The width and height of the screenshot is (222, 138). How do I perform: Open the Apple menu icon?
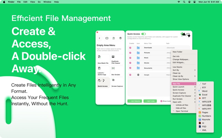[4, 2]
